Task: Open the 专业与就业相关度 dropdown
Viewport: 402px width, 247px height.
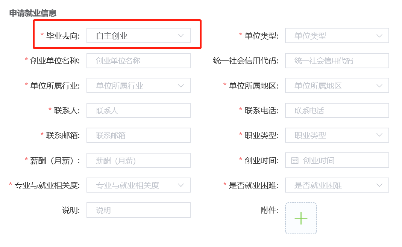Action: 138,185
